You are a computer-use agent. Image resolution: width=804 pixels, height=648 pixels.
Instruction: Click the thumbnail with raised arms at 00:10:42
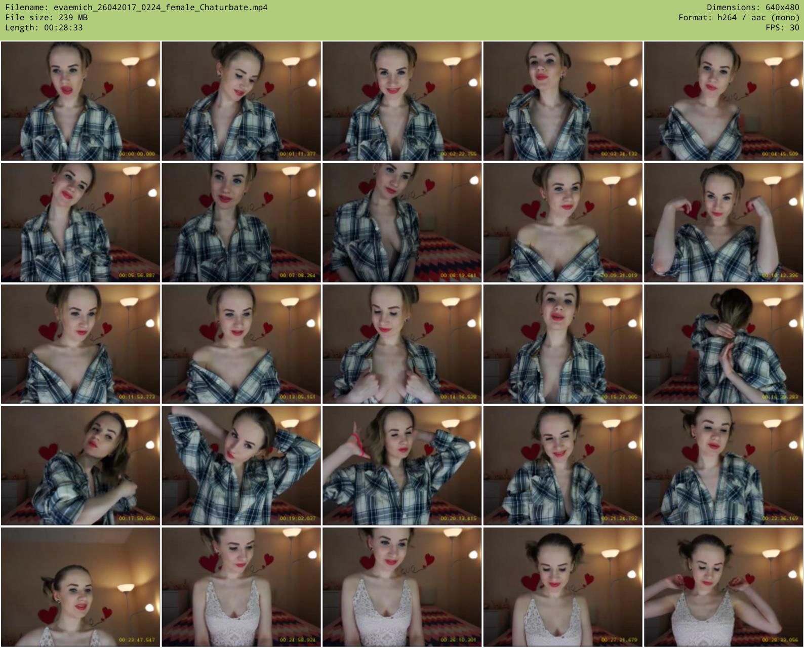[x=723, y=222]
